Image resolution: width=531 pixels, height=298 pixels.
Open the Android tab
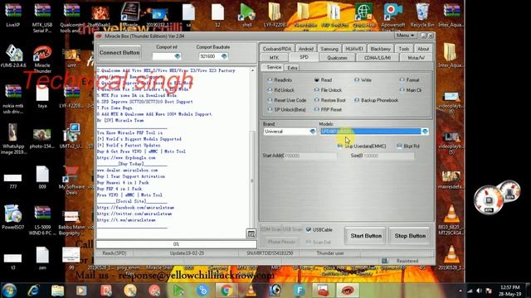click(x=306, y=49)
